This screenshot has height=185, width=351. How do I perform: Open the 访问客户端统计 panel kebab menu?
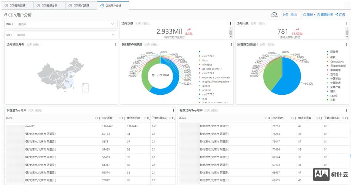tap(231, 44)
